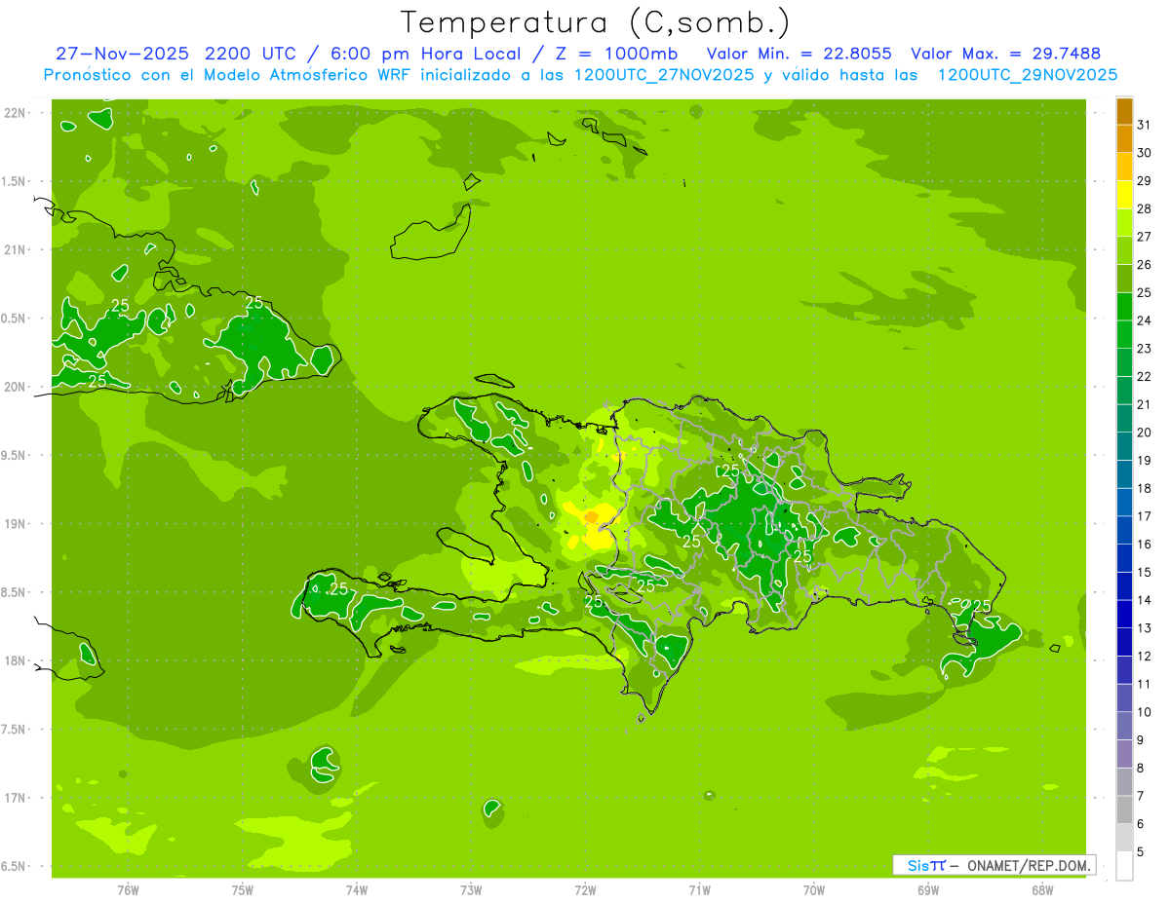Click the '19N' latitude label
Image resolution: width=1170 pixels, height=903 pixels.
tap(16, 523)
